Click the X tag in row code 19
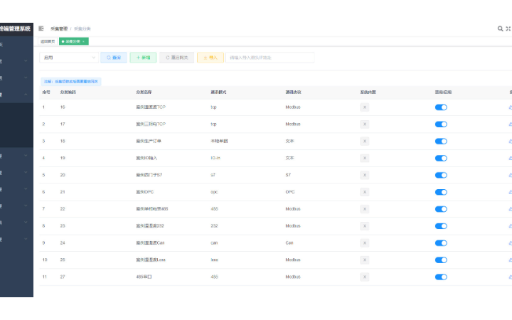The image size is (512, 320). tap(364, 158)
